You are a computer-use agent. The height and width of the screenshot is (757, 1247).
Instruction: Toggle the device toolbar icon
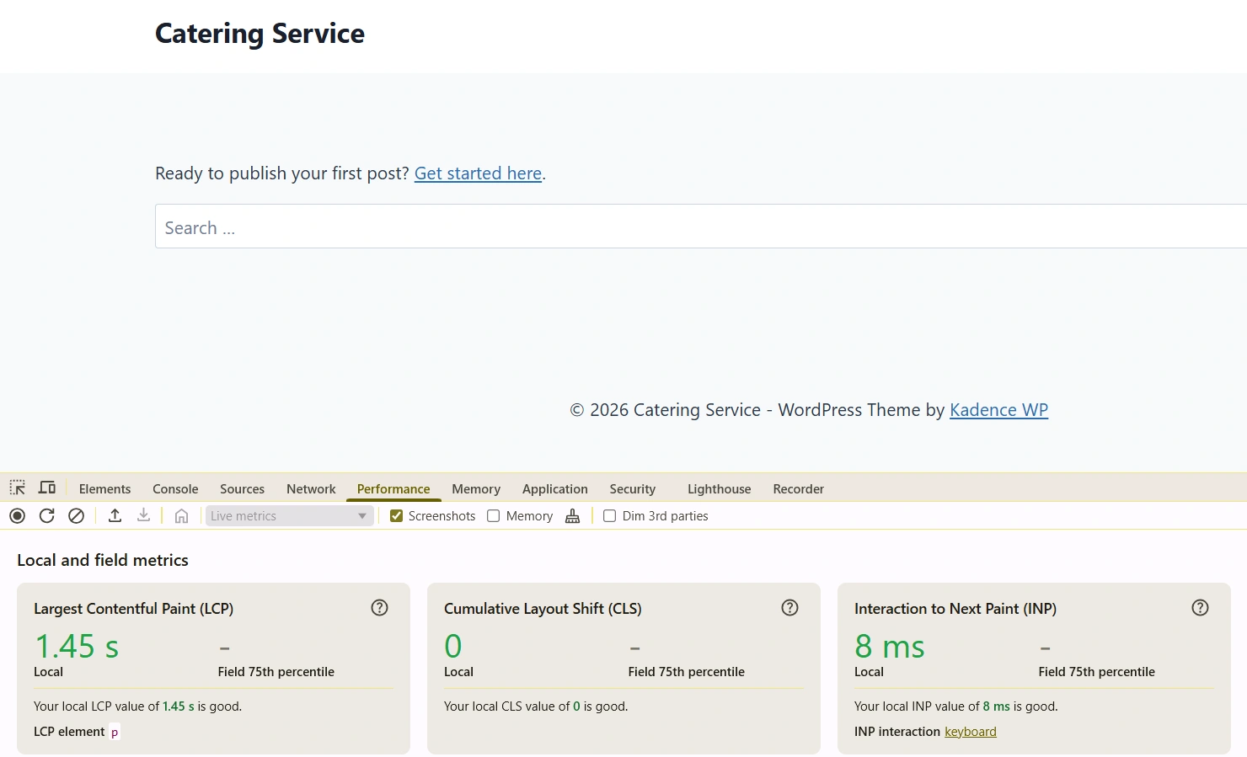point(47,488)
